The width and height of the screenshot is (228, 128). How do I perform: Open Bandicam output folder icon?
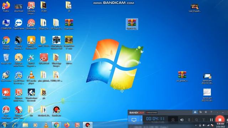[201, 112]
